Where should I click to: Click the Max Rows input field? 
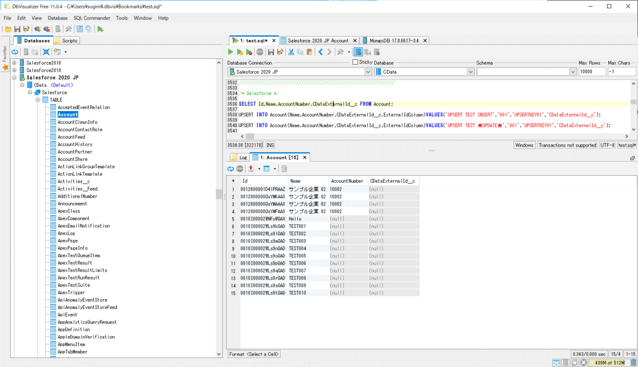coord(591,72)
